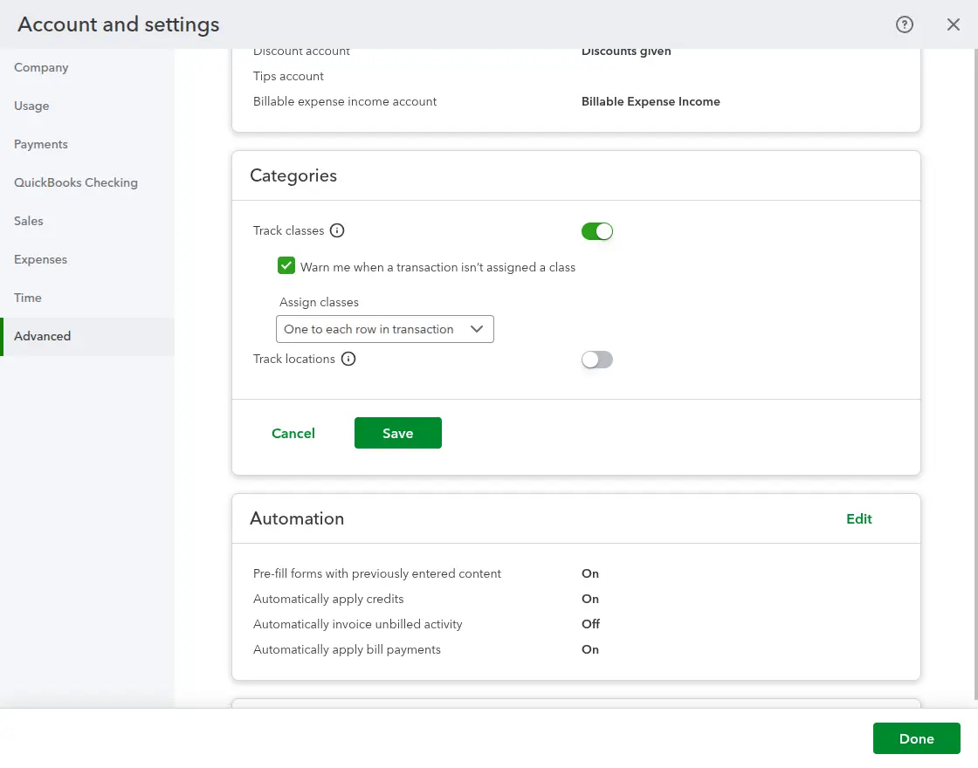Screen dimensions: 978x768
Task: Click the Track classes info icon
Action: click(337, 231)
